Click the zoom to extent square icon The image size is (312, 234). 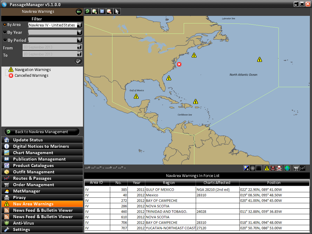click(102, 11)
